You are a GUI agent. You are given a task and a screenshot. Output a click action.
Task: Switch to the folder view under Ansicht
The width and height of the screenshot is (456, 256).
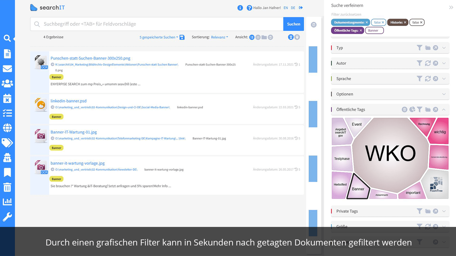click(264, 37)
